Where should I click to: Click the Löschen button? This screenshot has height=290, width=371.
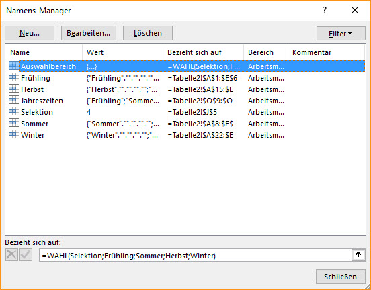(x=148, y=33)
